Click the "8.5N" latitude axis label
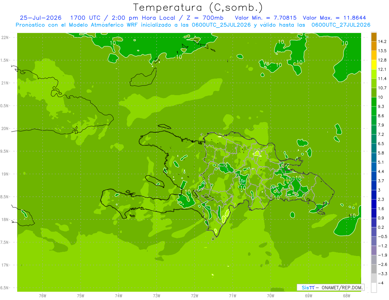This screenshot has height=300, width=389. click(x=5, y=197)
